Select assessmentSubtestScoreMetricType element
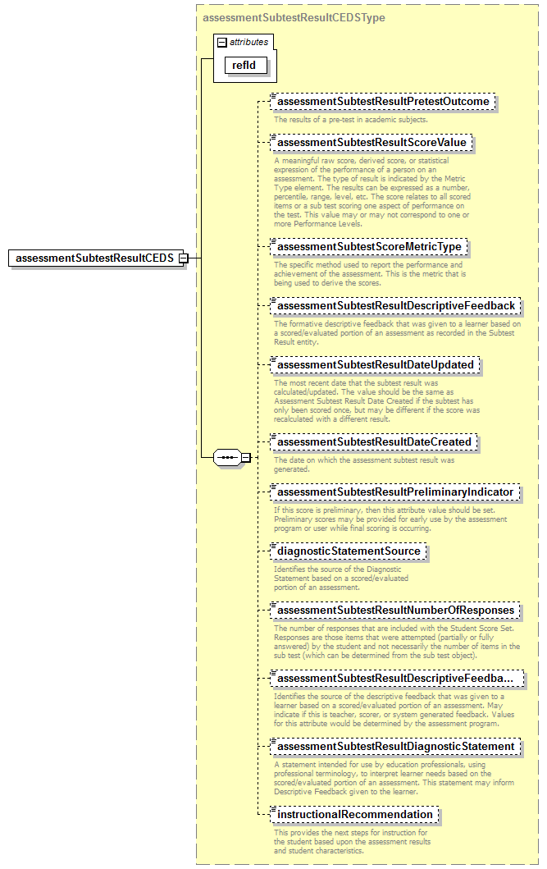 coord(369,247)
